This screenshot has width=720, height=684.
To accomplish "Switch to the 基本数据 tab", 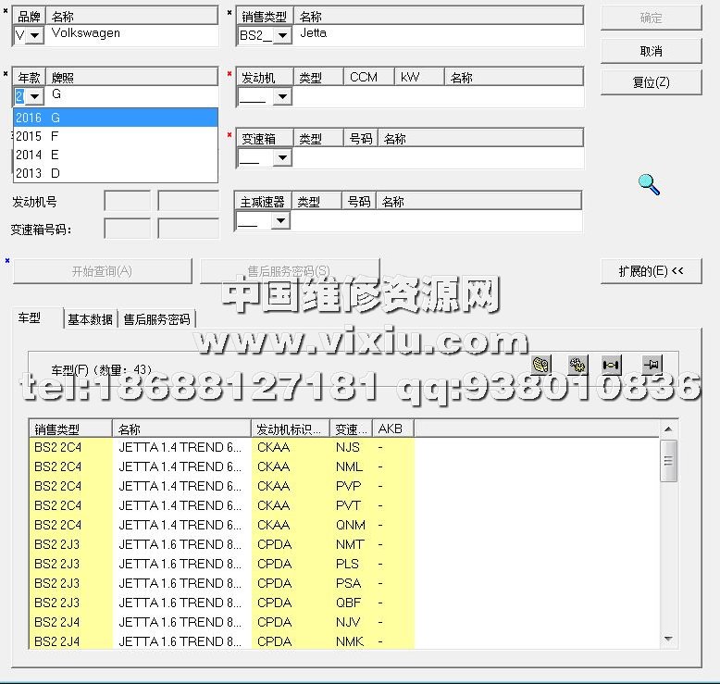I will (91, 319).
